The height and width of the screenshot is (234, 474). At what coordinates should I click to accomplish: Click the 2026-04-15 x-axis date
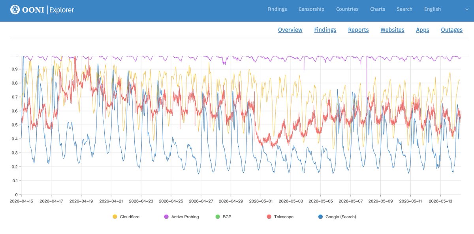pyautogui.click(x=21, y=201)
